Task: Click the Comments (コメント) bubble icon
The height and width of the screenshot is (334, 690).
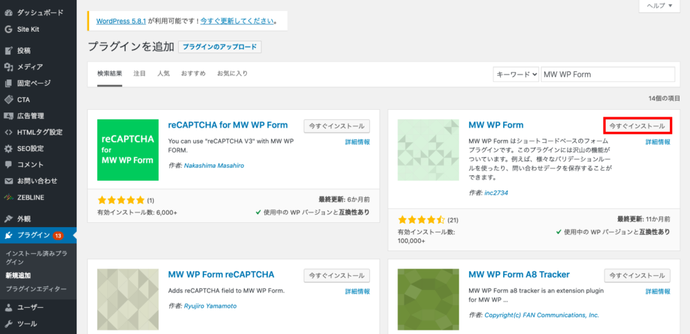Action: click(8, 165)
